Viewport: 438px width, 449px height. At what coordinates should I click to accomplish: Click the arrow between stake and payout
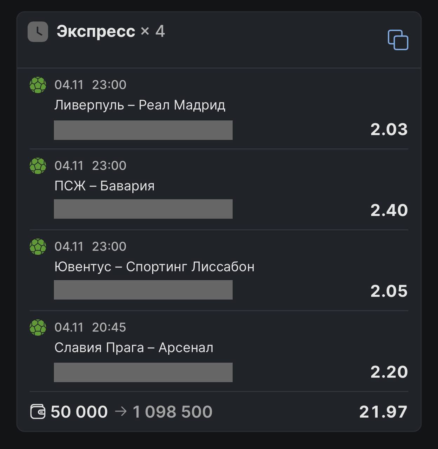[120, 411]
